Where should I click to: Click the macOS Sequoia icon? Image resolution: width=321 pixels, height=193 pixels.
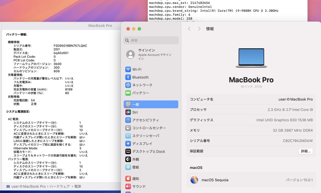click(194, 180)
